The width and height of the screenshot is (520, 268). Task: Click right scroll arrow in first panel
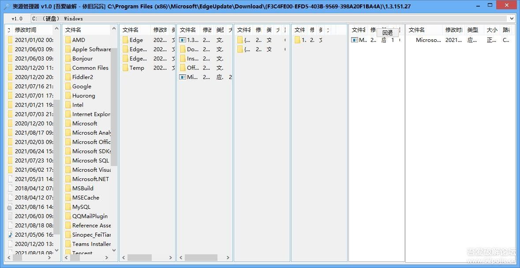click(49, 257)
